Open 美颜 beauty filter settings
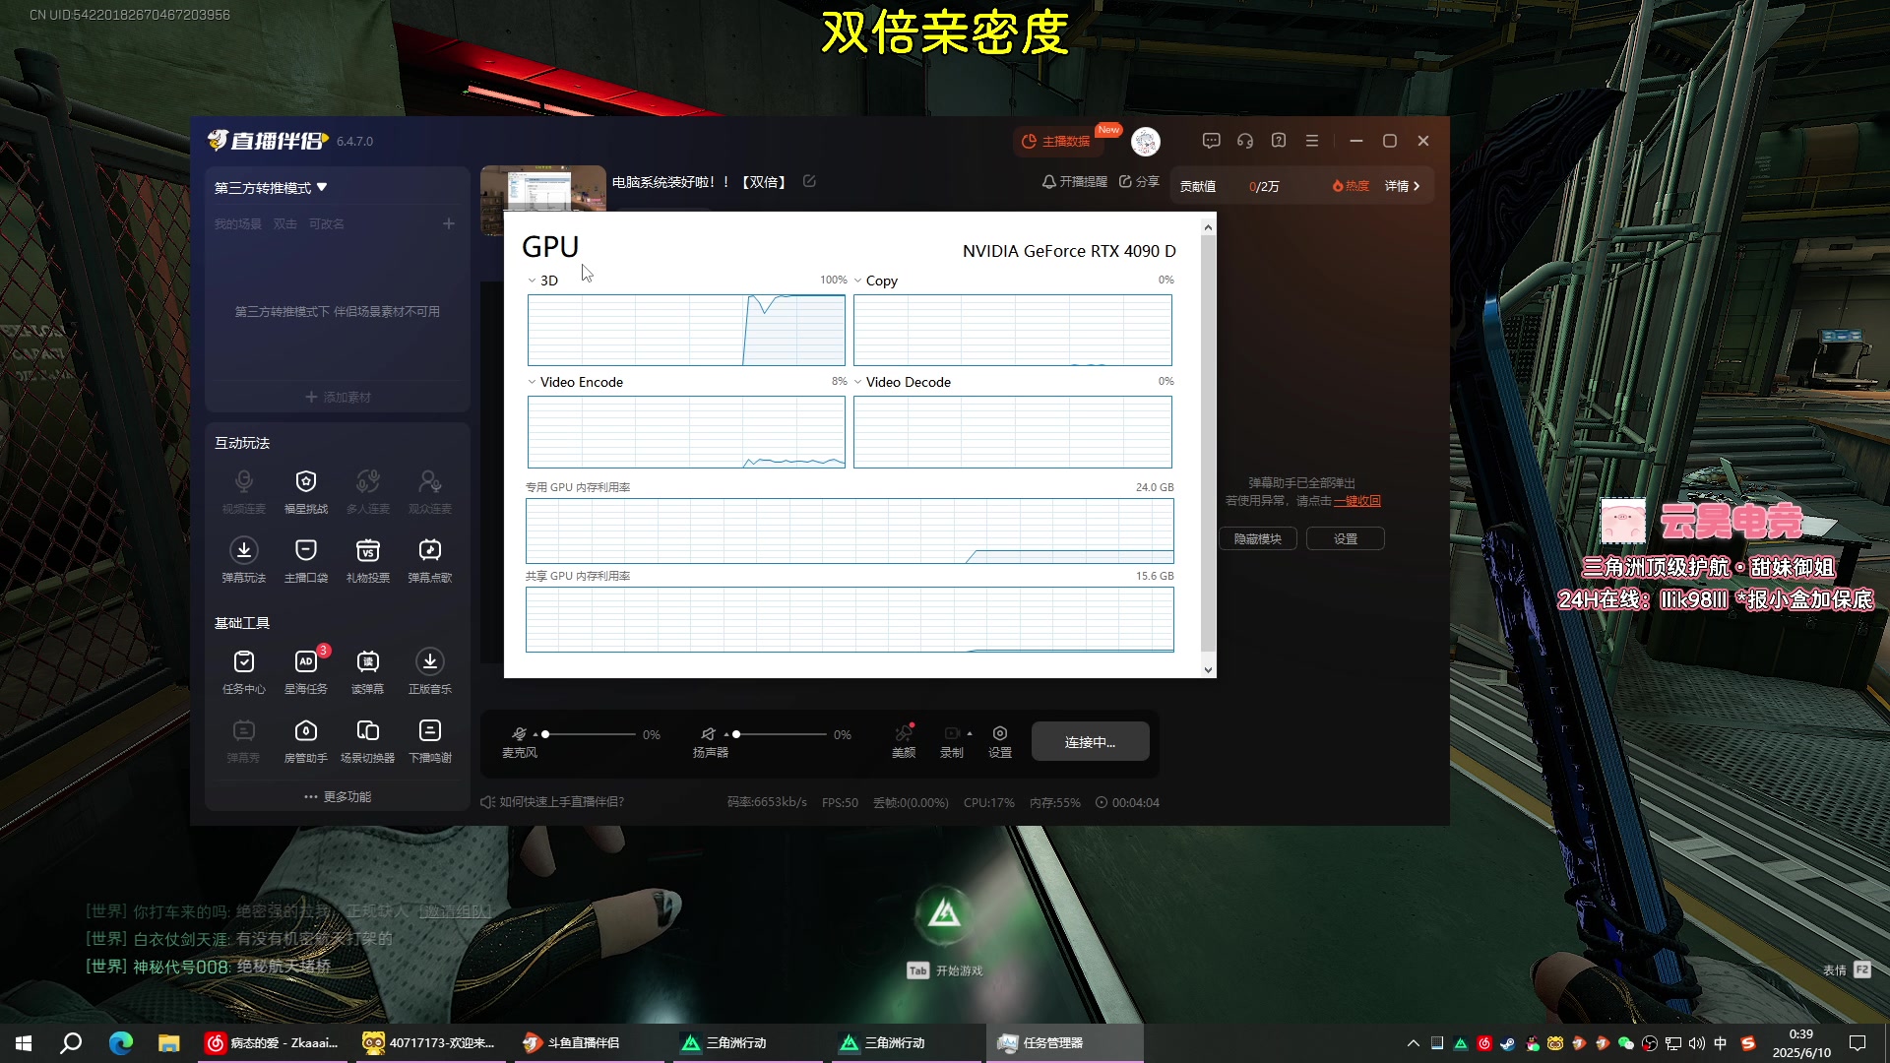This screenshot has height=1063, width=1890. 904,741
